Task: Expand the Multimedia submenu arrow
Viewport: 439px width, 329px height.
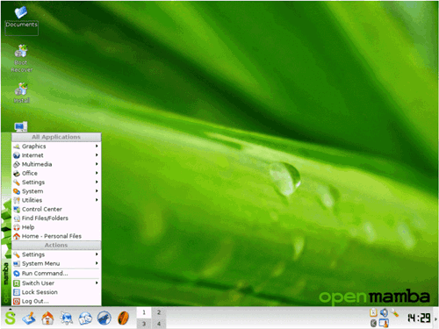Action: click(97, 164)
